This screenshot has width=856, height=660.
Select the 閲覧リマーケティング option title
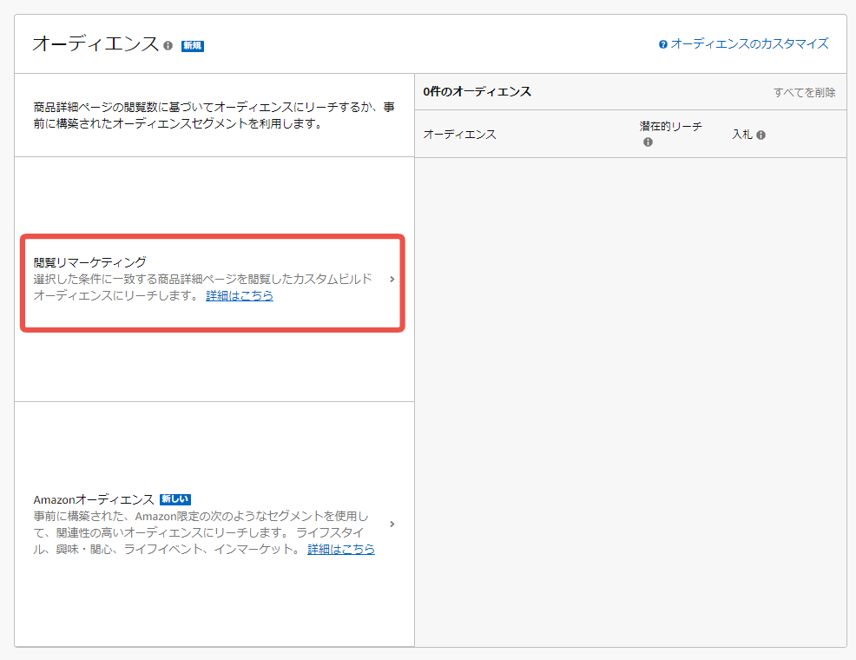coord(90,261)
